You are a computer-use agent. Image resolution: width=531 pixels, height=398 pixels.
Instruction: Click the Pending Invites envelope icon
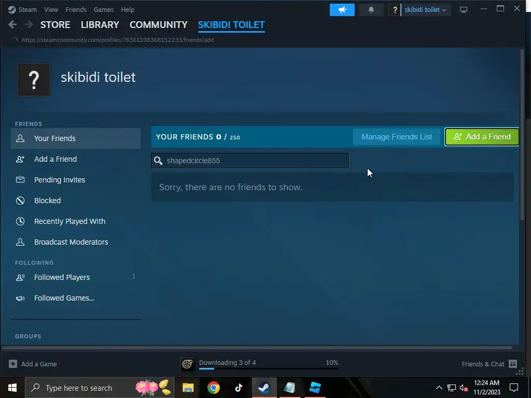tap(20, 180)
